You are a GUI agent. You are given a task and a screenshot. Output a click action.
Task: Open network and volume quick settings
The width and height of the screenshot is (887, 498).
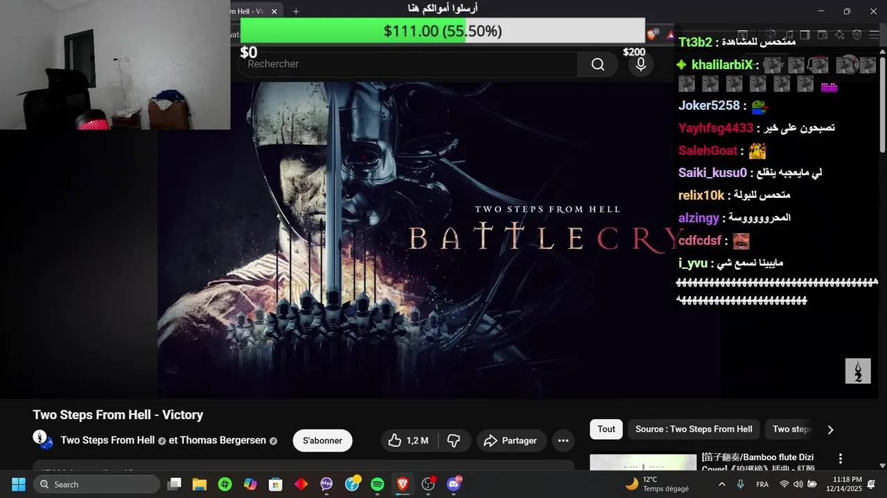point(798,484)
